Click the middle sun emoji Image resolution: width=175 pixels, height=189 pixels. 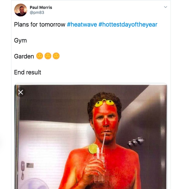(48, 56)
